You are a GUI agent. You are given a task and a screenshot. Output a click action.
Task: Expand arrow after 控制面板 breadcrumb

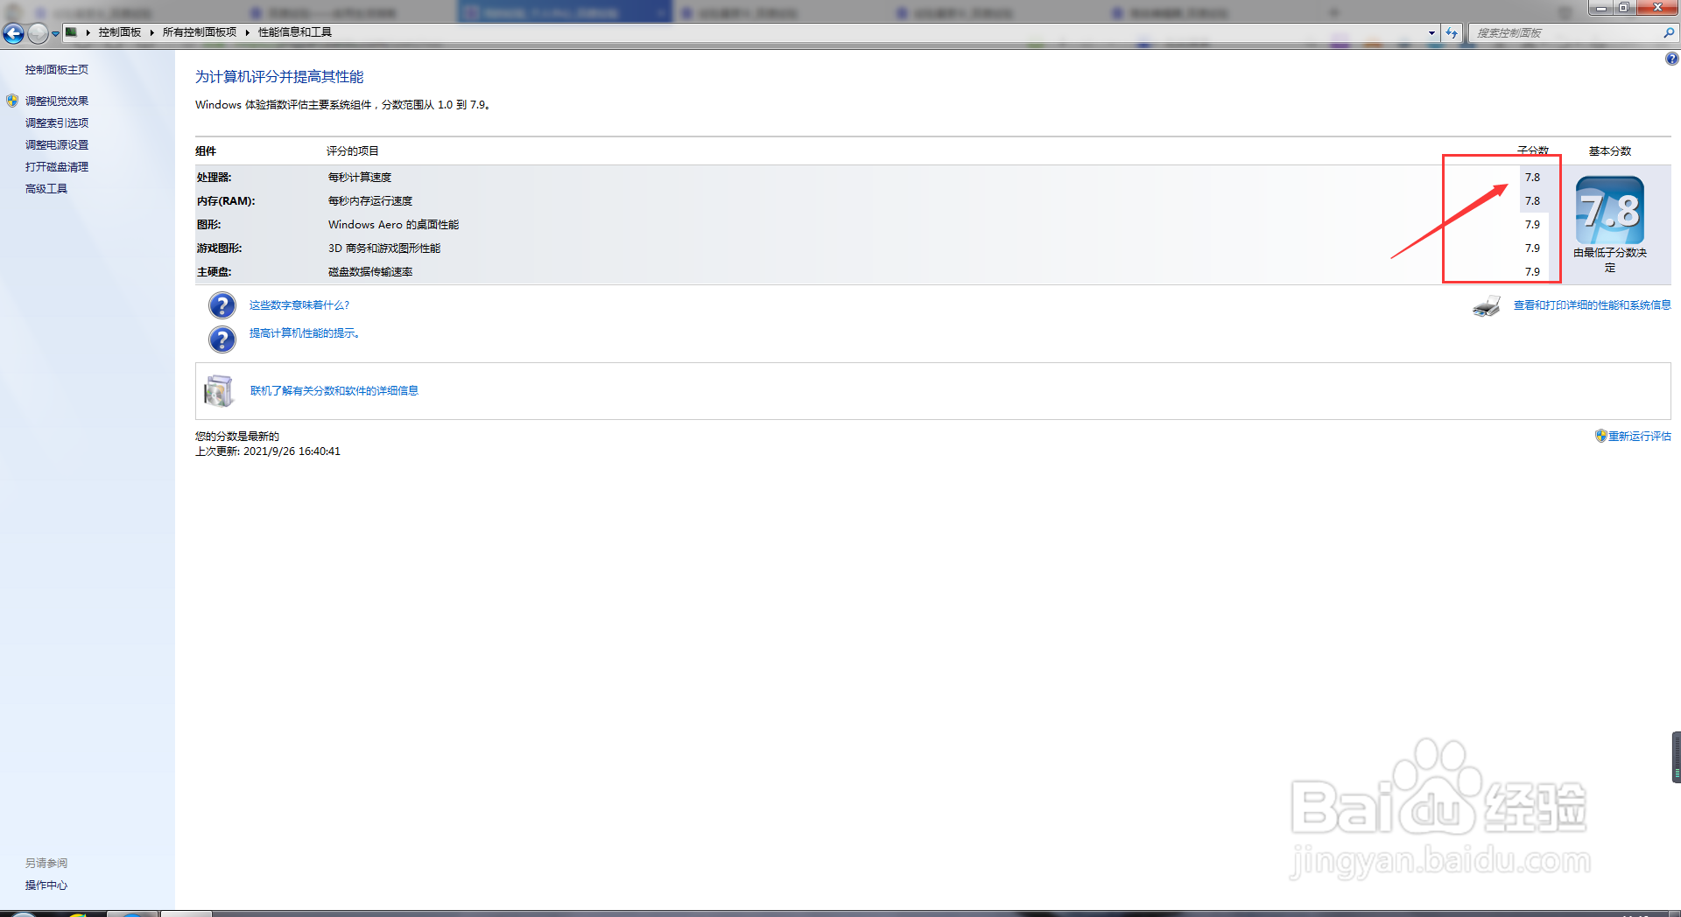click(x=152, y=32)
